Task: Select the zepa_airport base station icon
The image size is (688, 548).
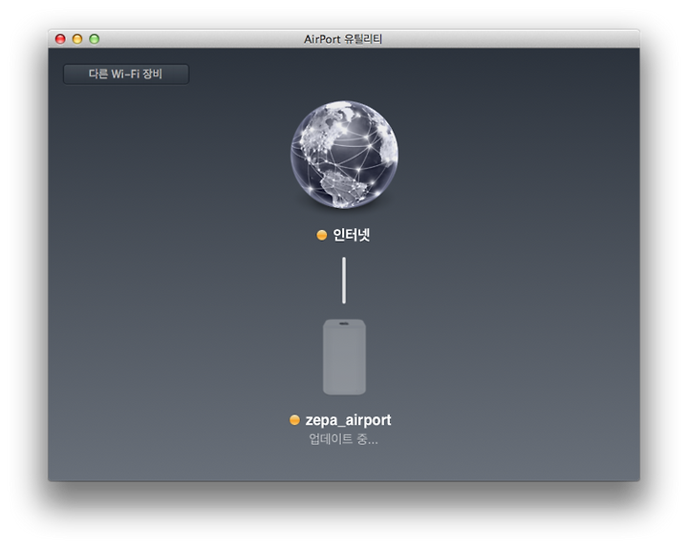Action: pos(344,357)
